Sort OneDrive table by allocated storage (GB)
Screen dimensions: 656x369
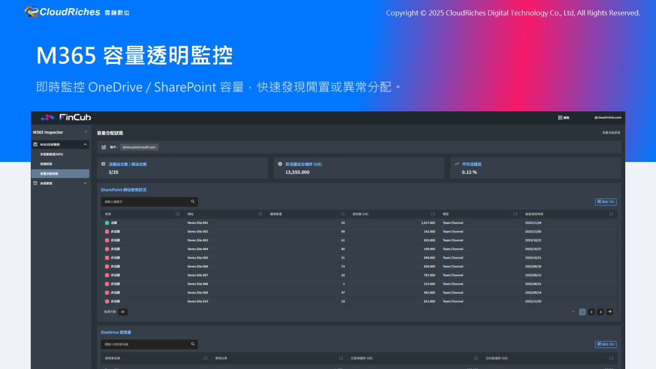pyautogui.click(x=611, y=358)
